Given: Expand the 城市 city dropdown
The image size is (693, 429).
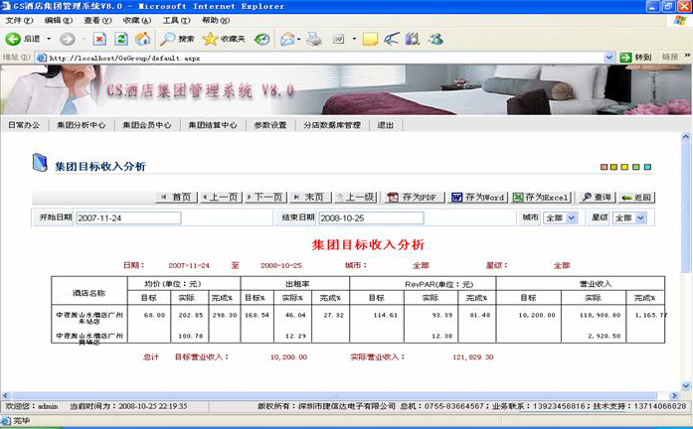Looking at the screenshot, I should [560, 217].
